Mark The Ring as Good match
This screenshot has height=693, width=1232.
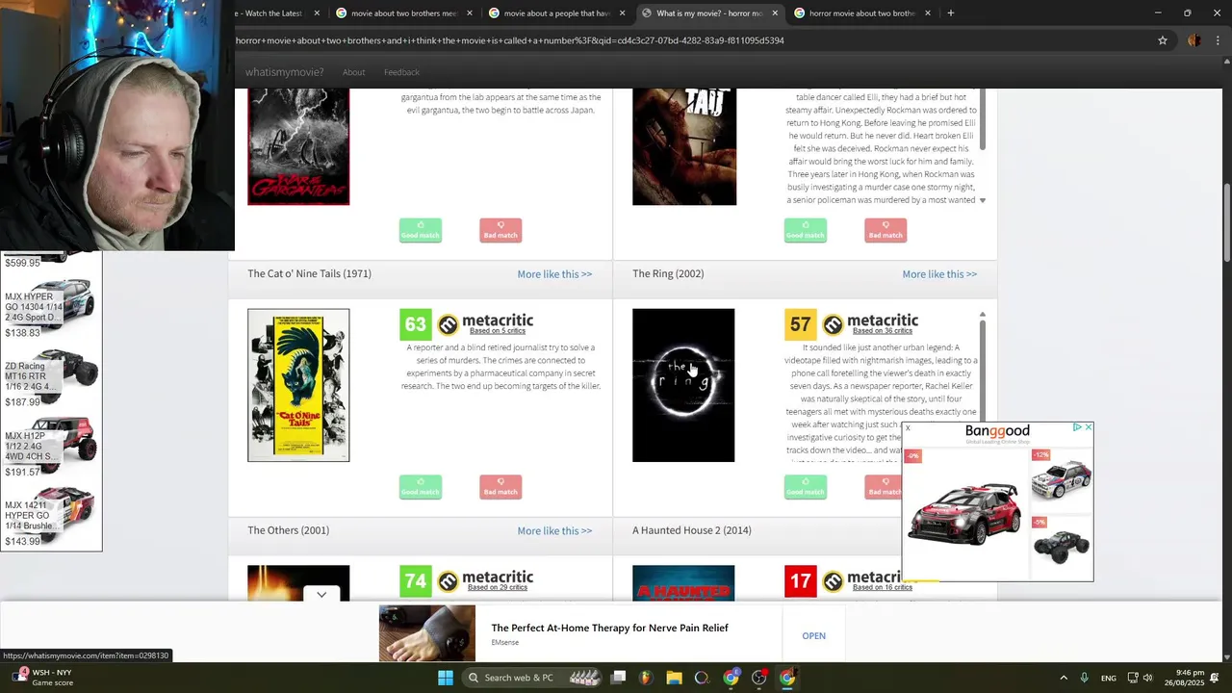click(806, 487)
